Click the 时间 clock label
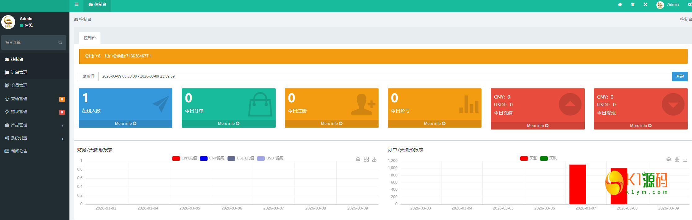The height and width of the screenshot is (220, 692). pos(89,76)
